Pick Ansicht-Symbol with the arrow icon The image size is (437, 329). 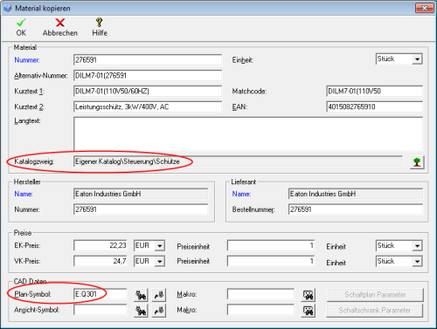(159, 311)
